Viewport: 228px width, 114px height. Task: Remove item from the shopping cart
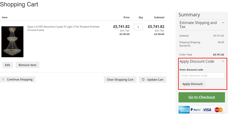coord(27,65)
